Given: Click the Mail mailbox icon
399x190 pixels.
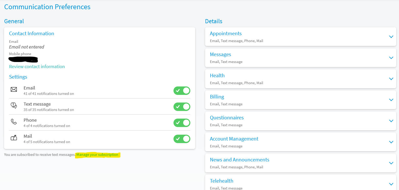Looking at the screenshot, I should pyautogui.click(x=14, y=138).
